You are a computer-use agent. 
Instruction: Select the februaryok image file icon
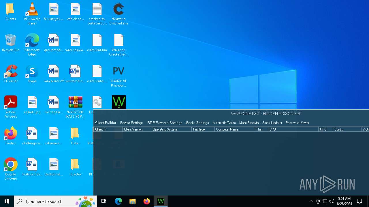pyautogui.click(x=54, y=9)
